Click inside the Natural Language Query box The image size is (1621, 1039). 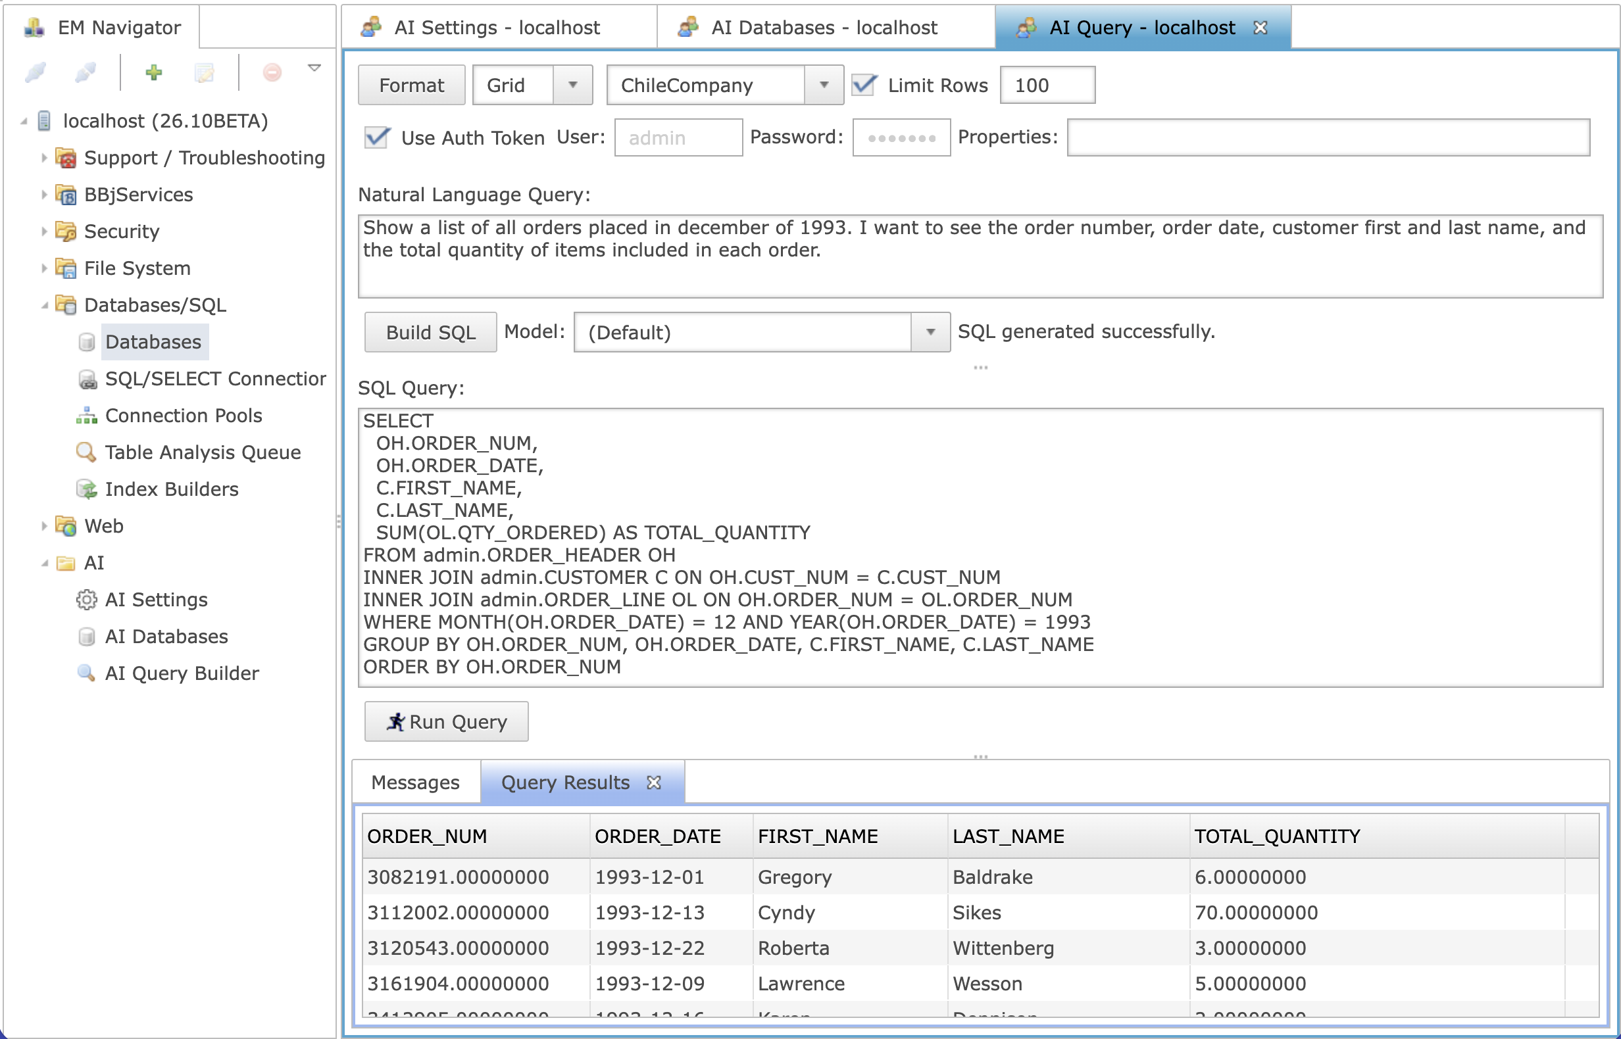pyautogui.click(x=980, y=256)
